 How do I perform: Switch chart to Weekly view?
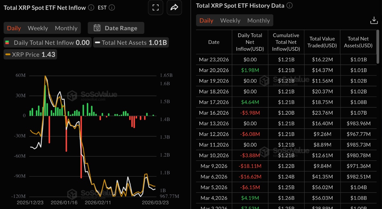[x=38, y=28]
